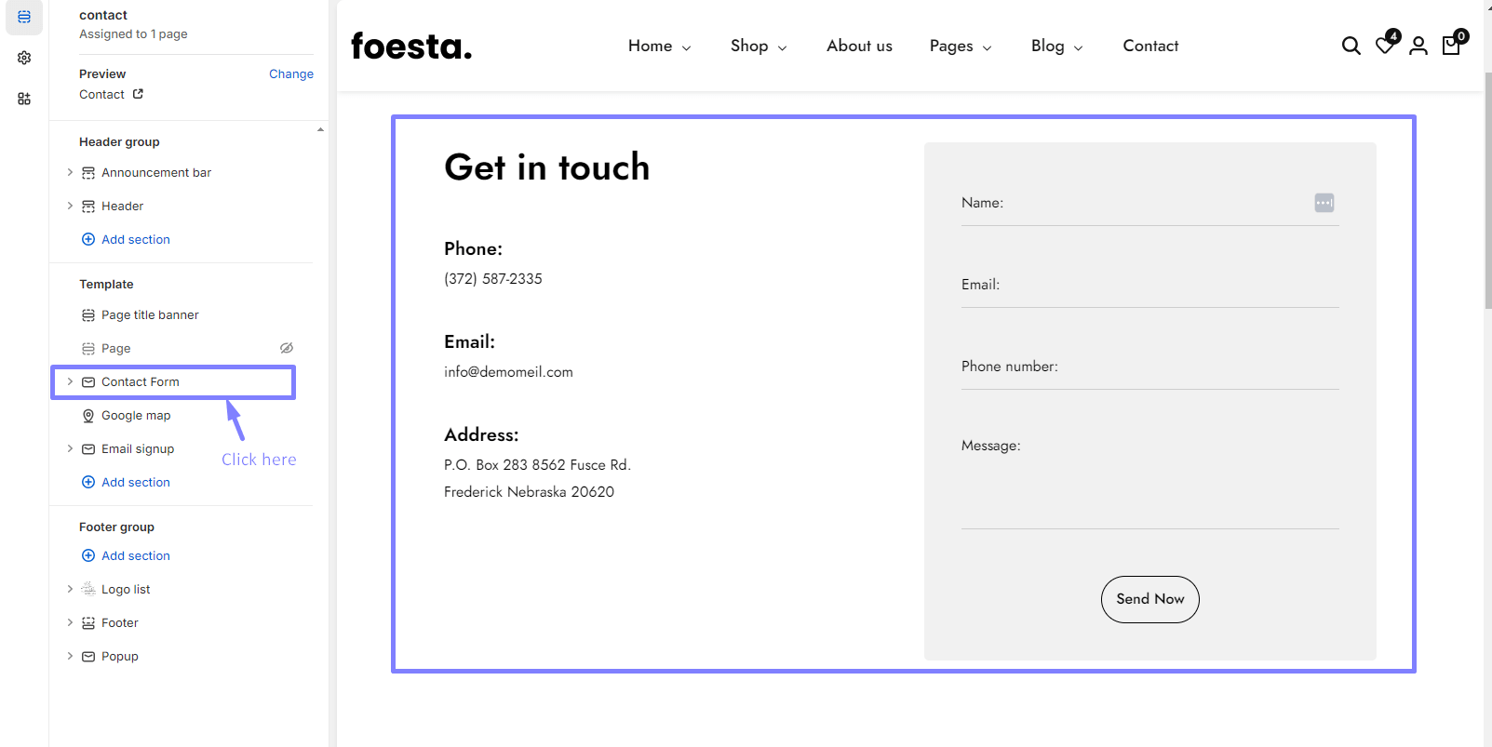Click Contact in the top navigation

coord(1150,46)
